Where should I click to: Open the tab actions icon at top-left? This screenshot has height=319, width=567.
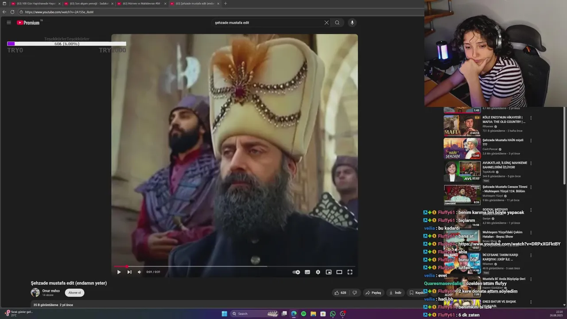coord(4,4)
